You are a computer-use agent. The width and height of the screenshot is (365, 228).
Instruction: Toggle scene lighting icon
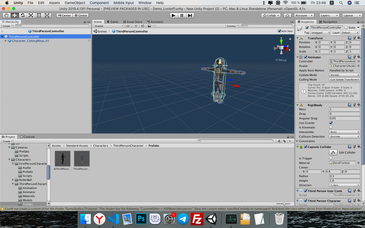pyautogui.click(x=136, y=26)
